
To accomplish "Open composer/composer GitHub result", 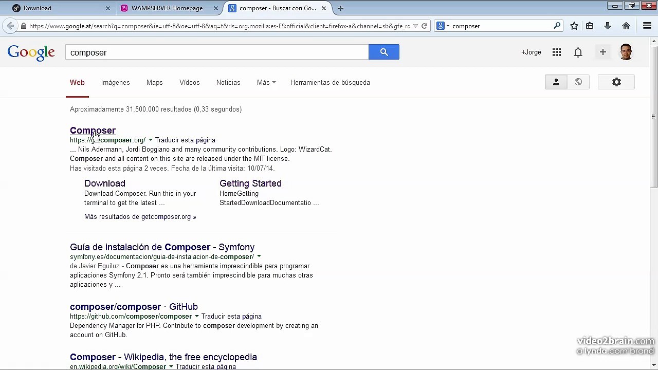I will click(134, 307).
